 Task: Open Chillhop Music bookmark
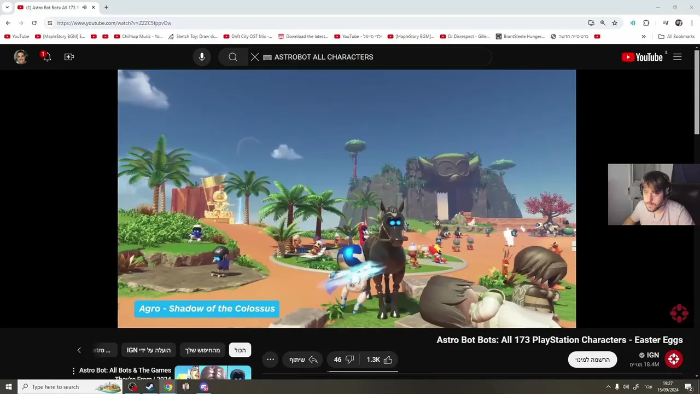(138, 37)
